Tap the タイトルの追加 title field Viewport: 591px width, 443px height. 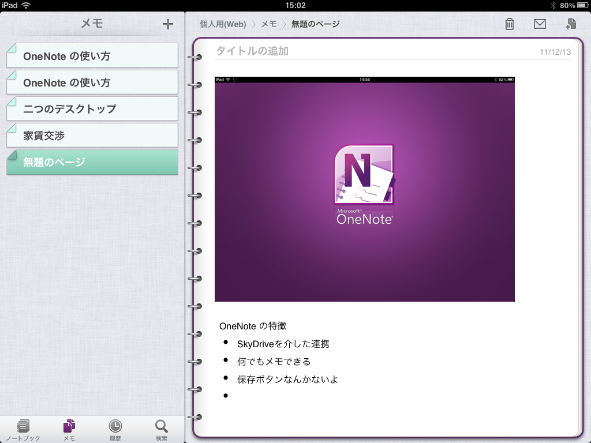[377, 51]
